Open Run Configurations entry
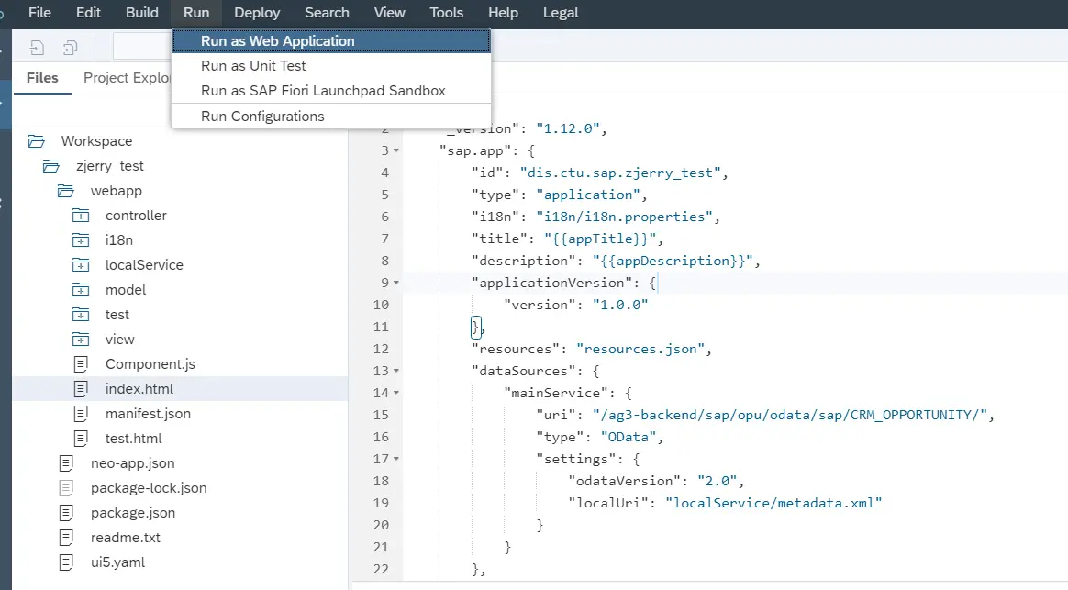The height and width of the screenshot is (590, 1068). (x=331, y=117)
